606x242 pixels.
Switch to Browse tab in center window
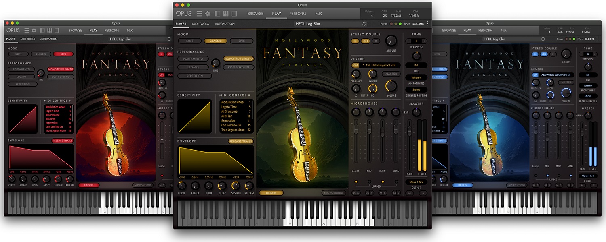tap(255, 14)
